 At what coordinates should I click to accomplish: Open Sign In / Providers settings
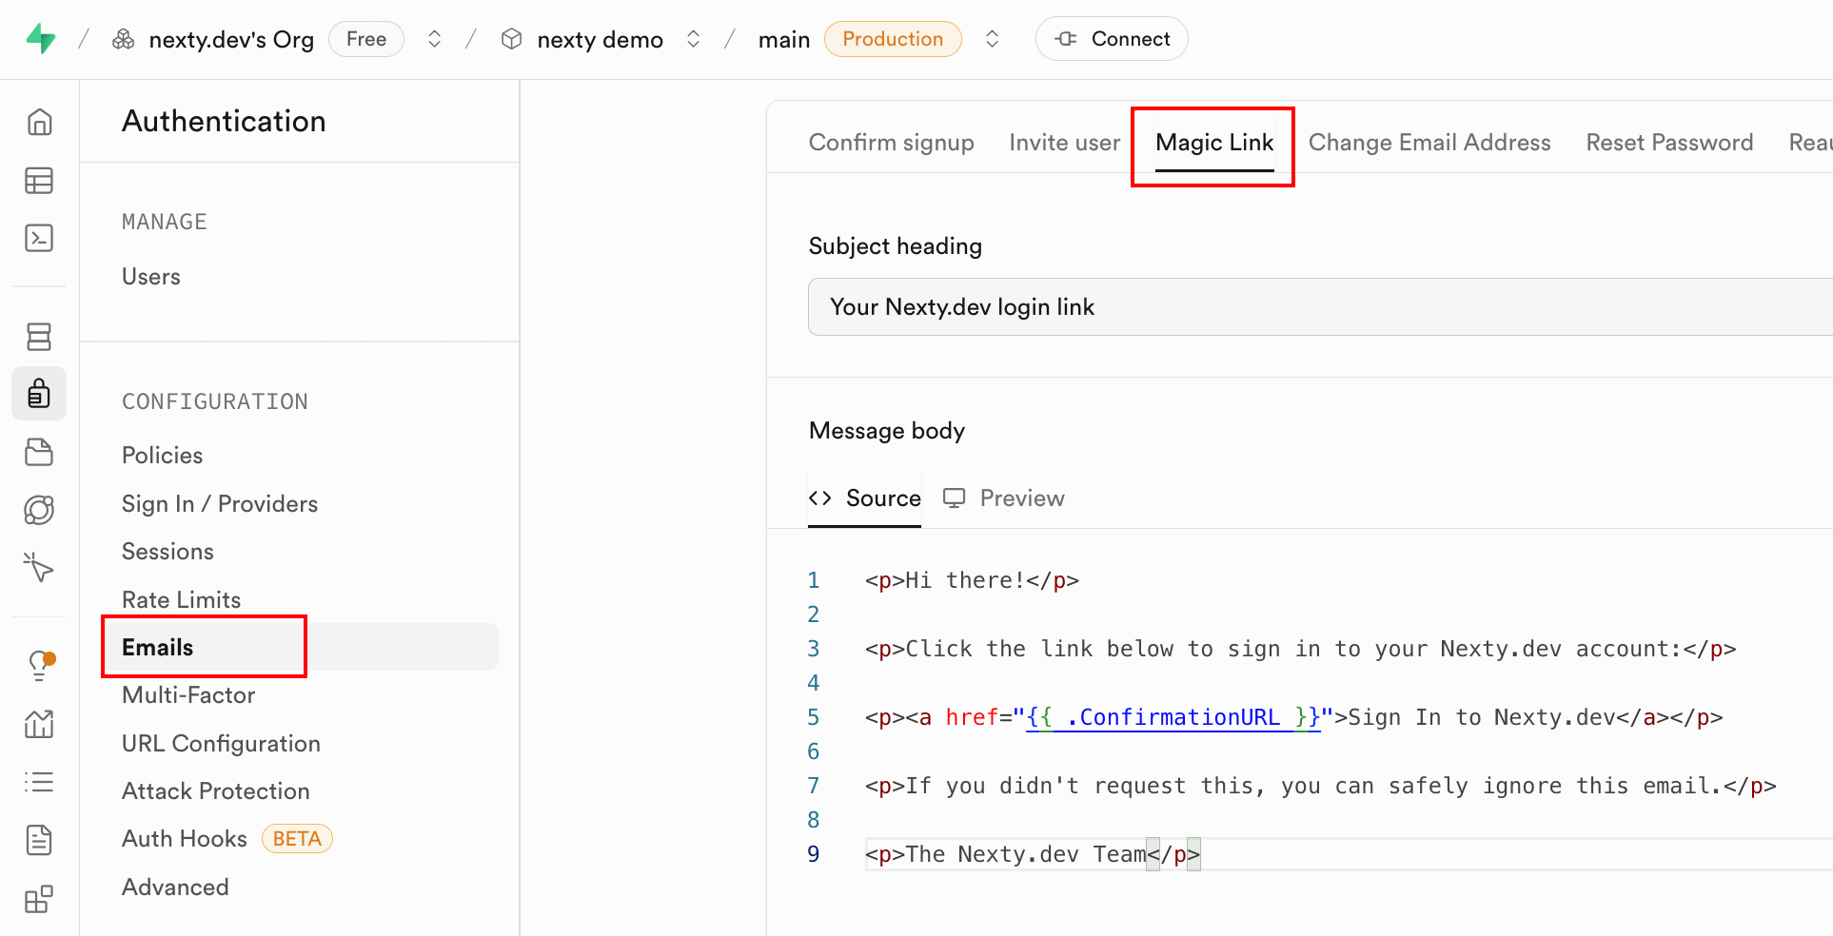point(220,504)
